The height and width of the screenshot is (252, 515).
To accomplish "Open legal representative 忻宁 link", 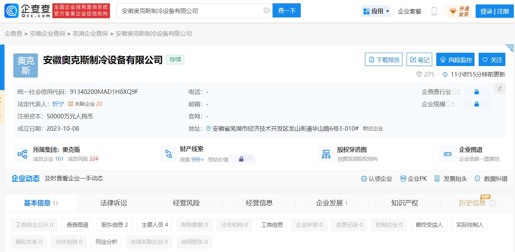I will click(x=58, y=104).
